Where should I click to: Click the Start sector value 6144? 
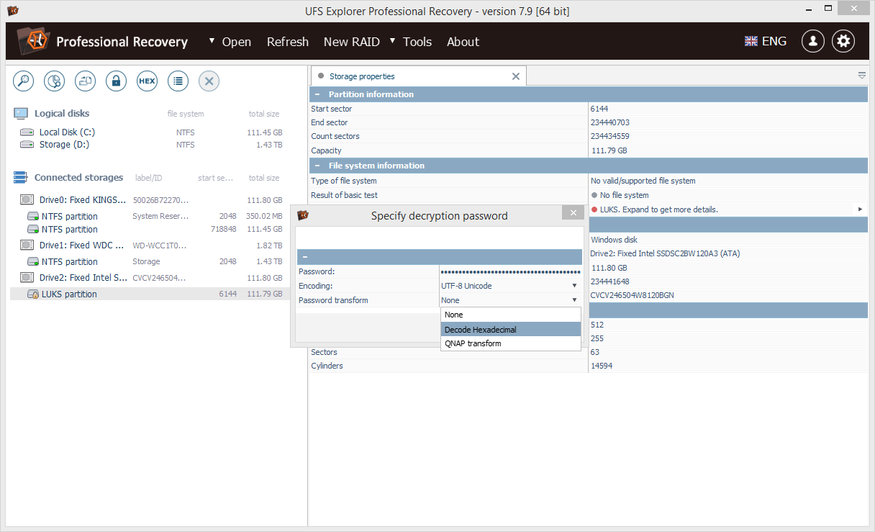click(x=600, y=109)
